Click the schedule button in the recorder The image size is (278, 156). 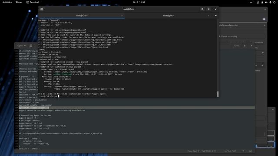[x=259, y=42]
